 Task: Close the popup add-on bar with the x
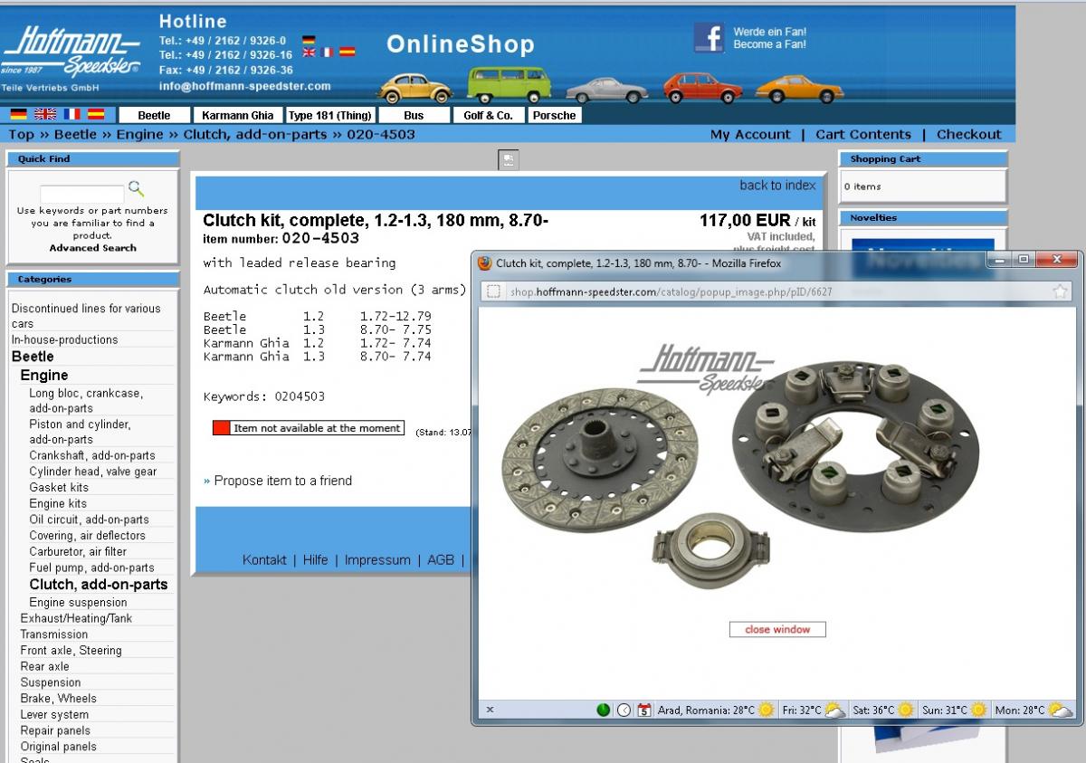489,710
